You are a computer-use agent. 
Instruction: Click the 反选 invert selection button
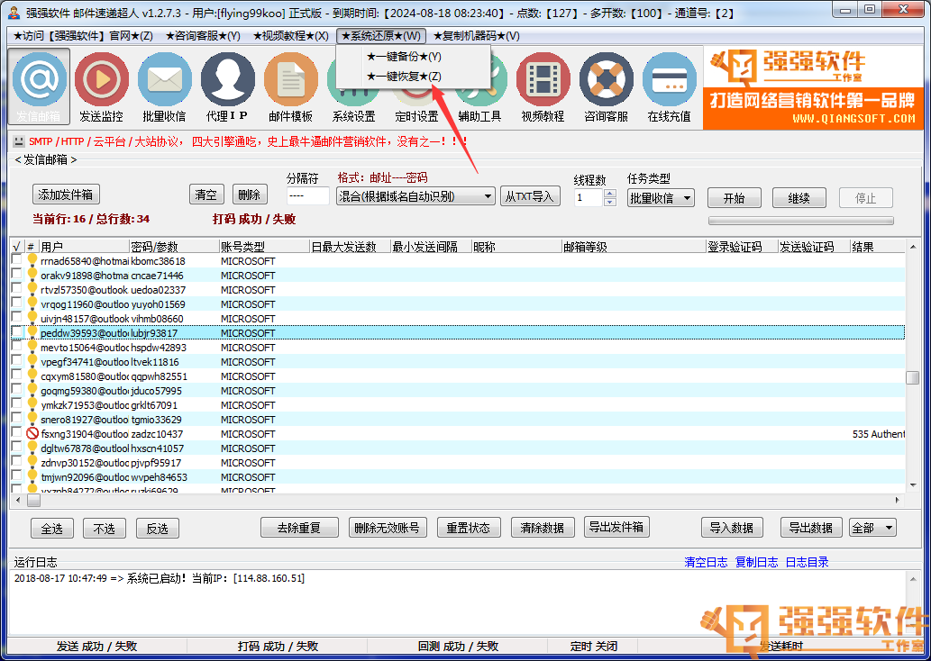pos(158,528)
